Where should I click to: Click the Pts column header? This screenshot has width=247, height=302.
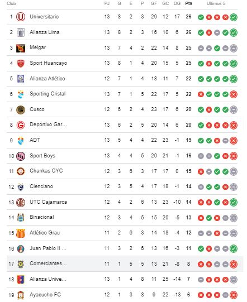[188, 3]
